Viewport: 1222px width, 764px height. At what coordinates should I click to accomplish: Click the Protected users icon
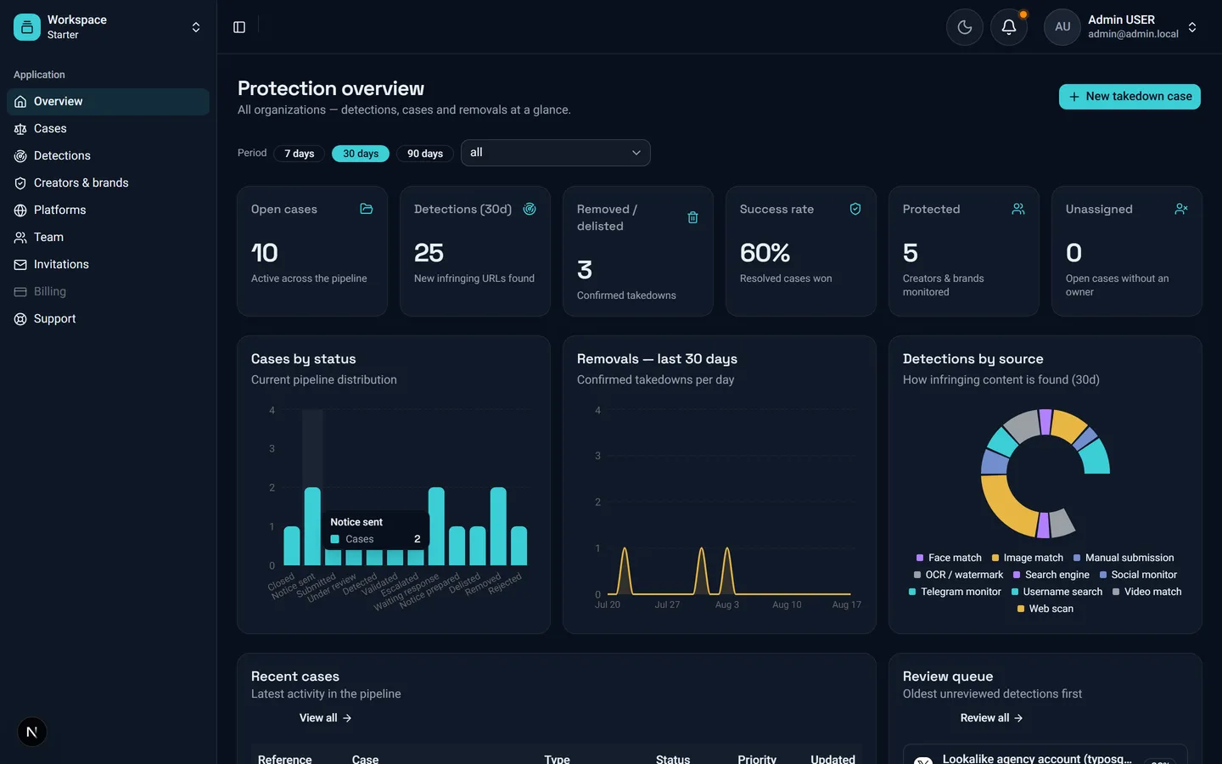pos(1018,209)
